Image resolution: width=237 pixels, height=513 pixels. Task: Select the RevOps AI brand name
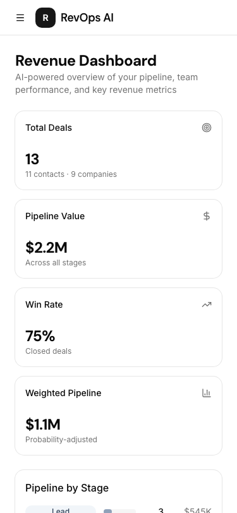click(87, 18)
